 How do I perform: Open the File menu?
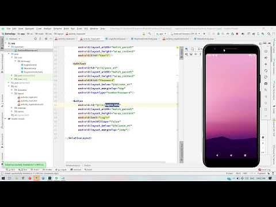pyautogui.click(x=9, y=29)
